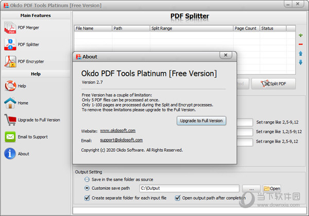Add a file with green plus icon

pos(301,35)
